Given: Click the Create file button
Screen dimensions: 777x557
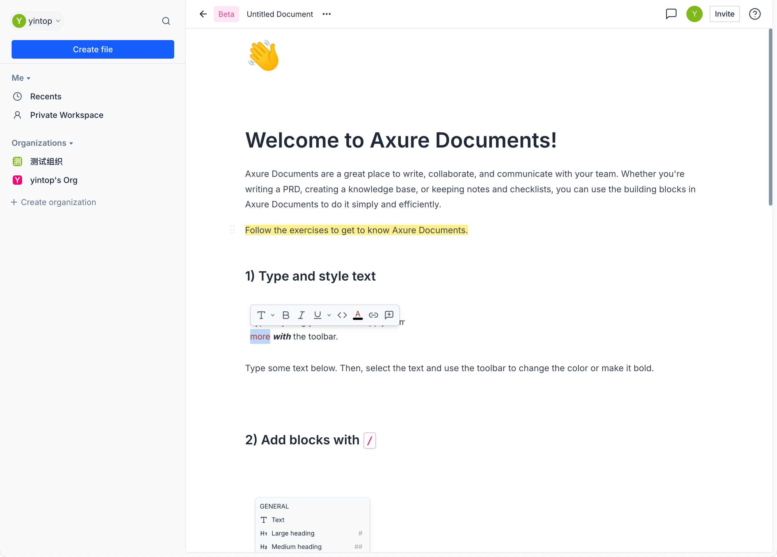Looking at the screenshot, I should [x=93, y=49].
